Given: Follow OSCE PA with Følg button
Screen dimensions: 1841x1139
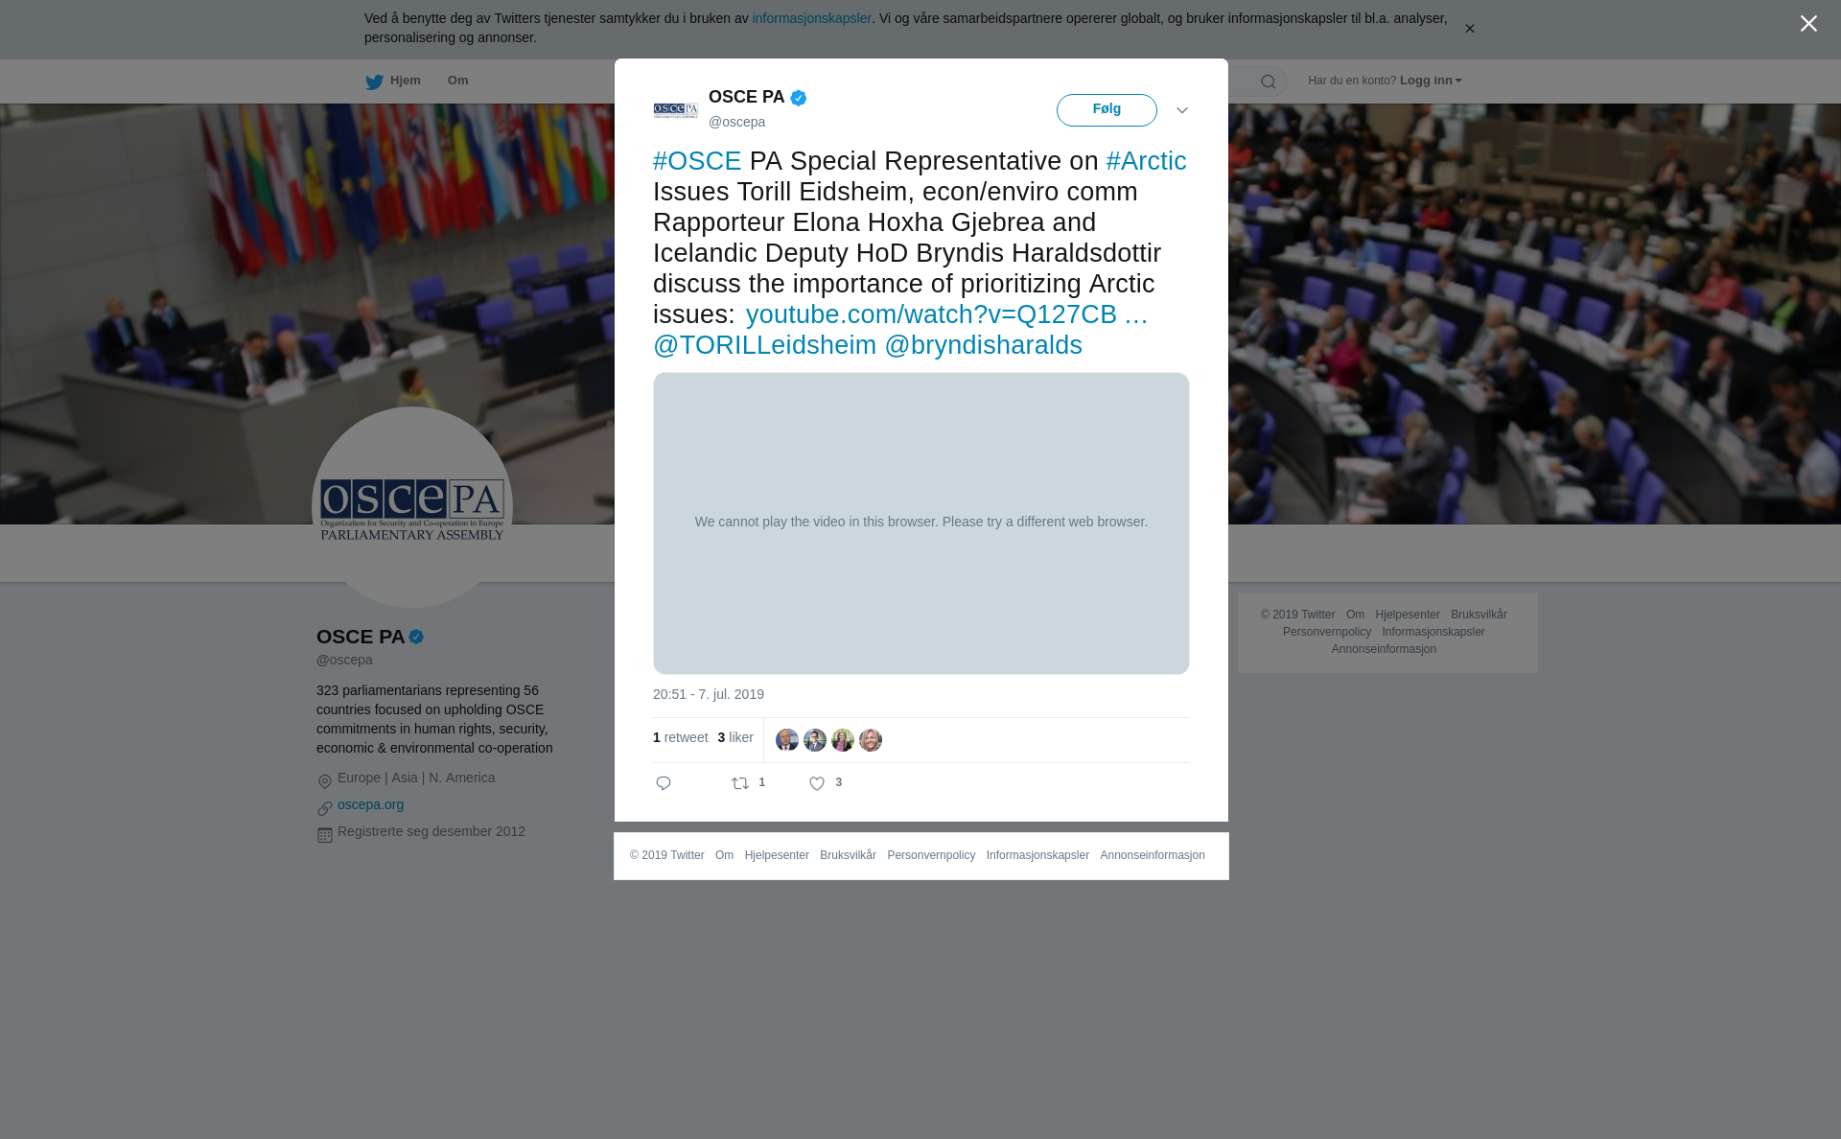Looking at the screenshot, I should [x=1107, y=110].
